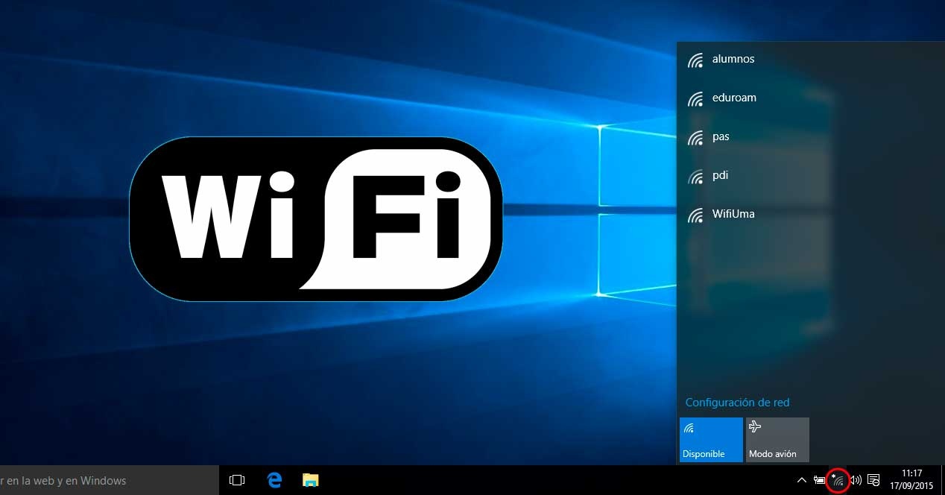Connect to the WifiUma network
This screenshot has height=495, width=945.
[x=733, y=214]
